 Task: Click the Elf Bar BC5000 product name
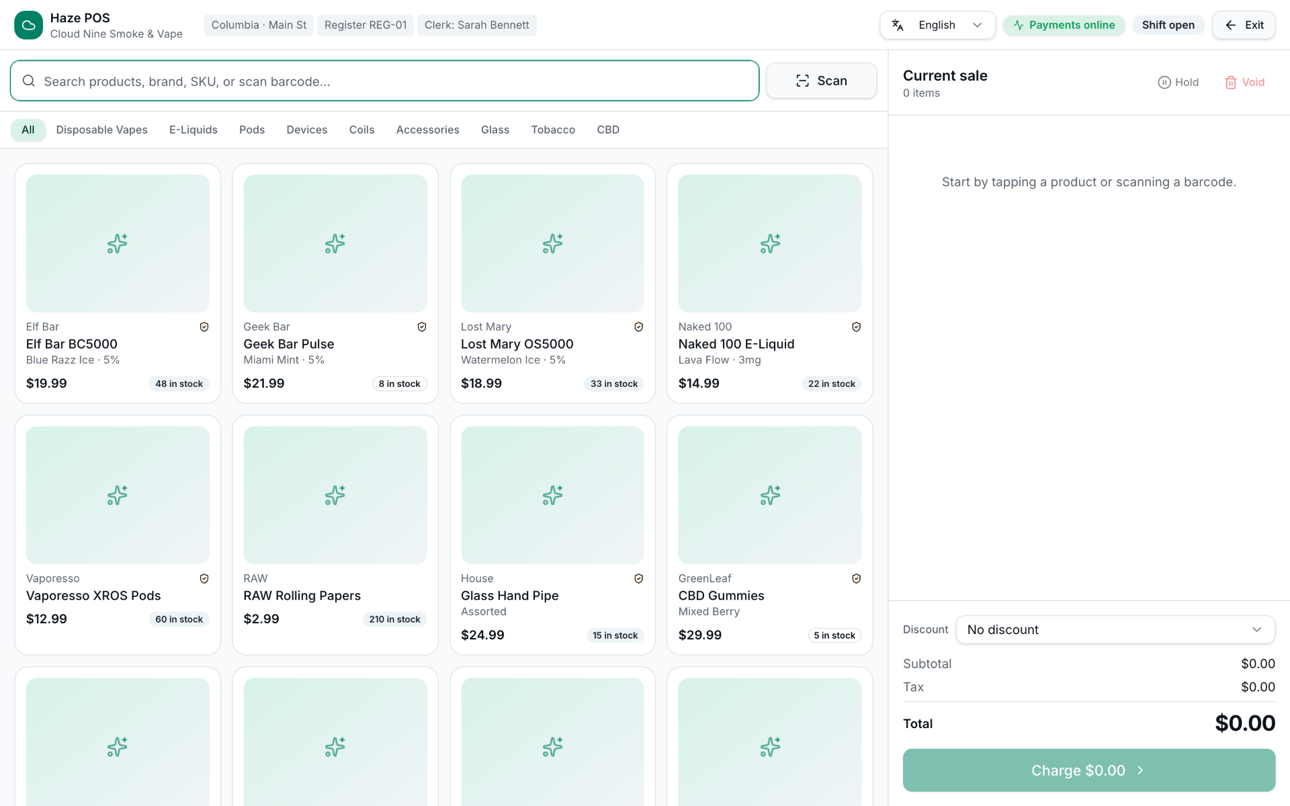pos(72,344)
